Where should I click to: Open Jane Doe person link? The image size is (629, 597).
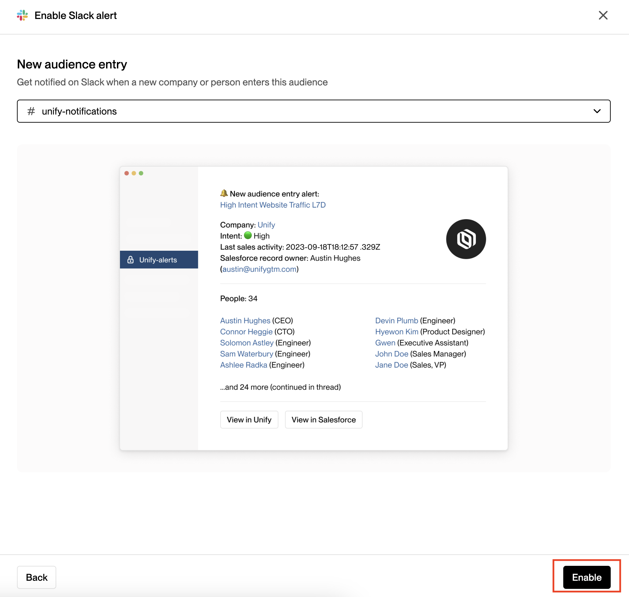click(391, 365)
